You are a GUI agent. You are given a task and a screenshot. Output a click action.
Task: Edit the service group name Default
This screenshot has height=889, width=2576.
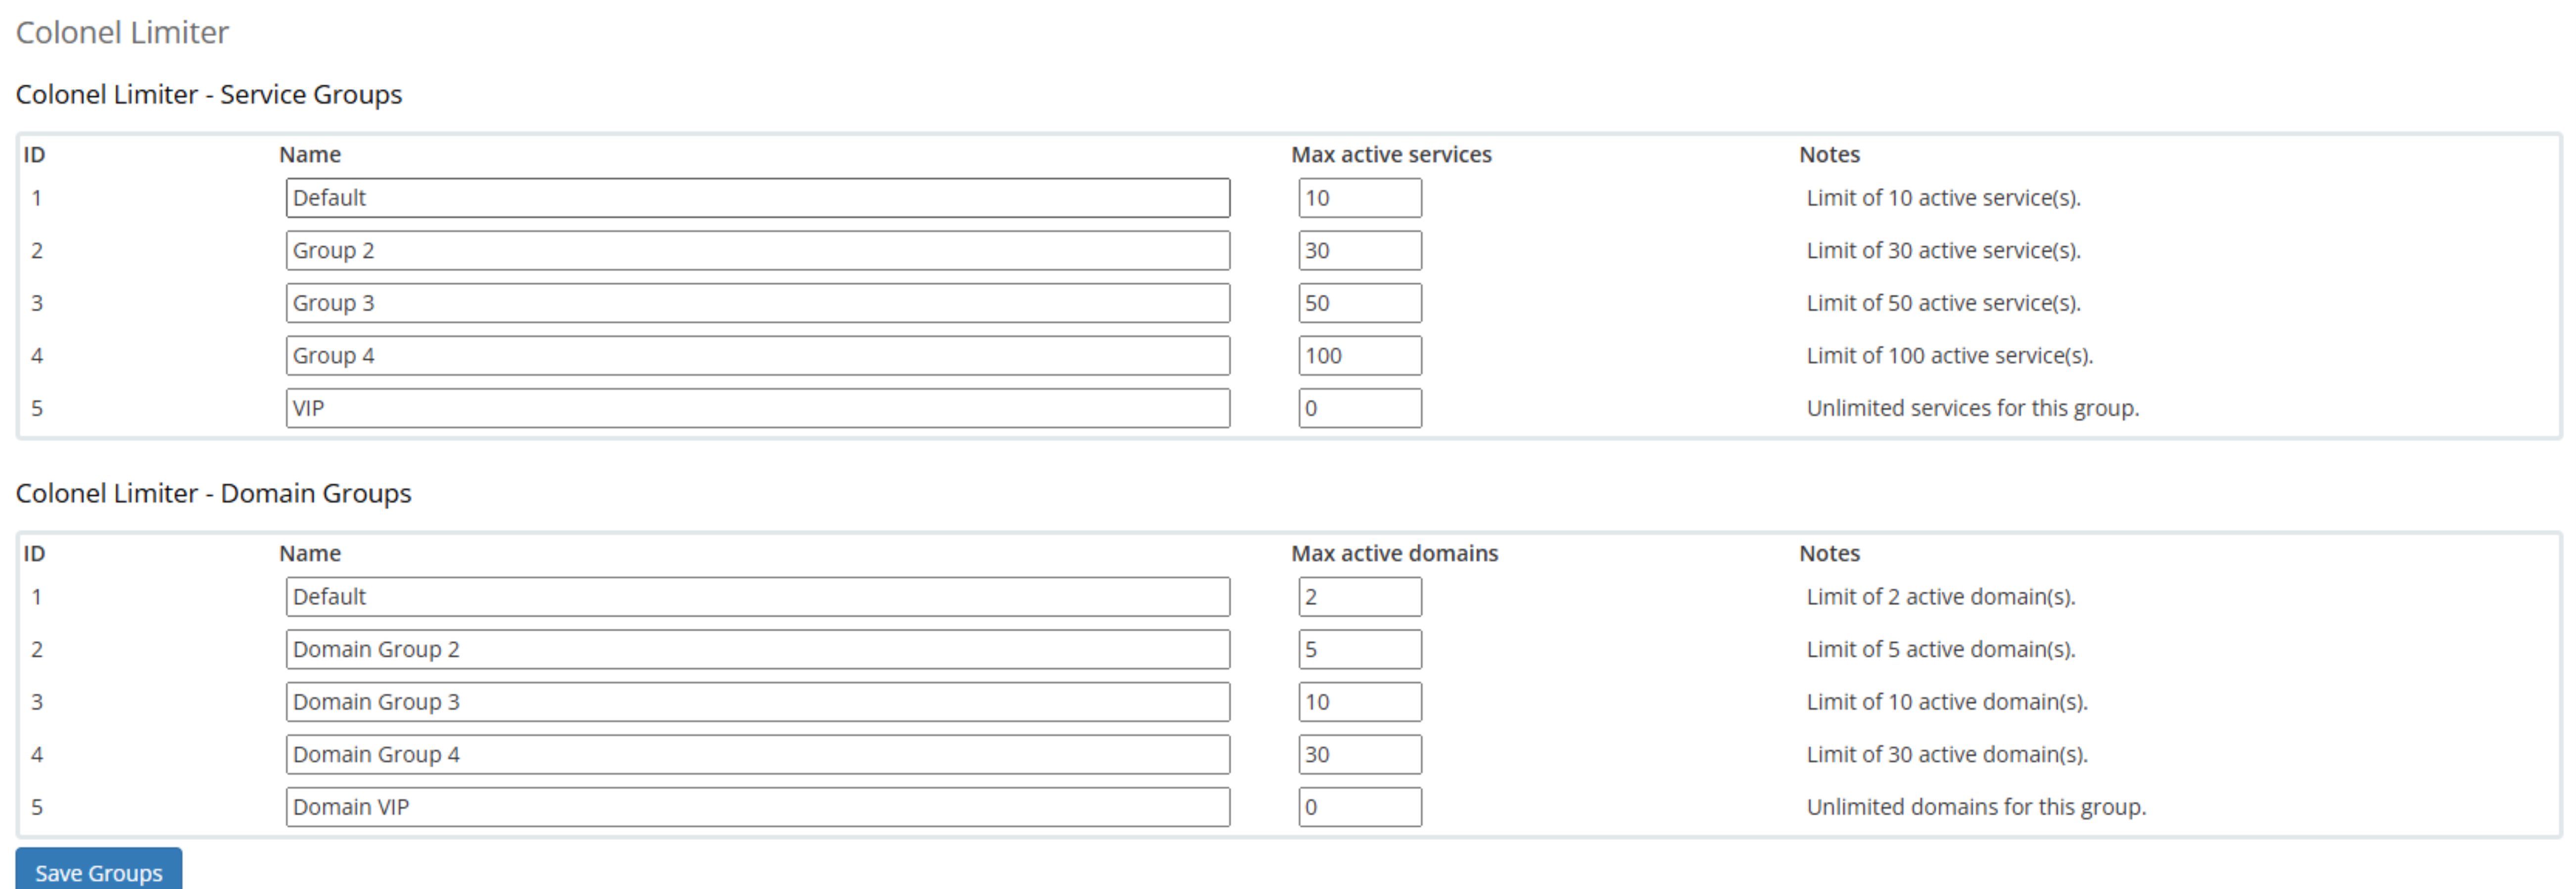coord(757,198)
